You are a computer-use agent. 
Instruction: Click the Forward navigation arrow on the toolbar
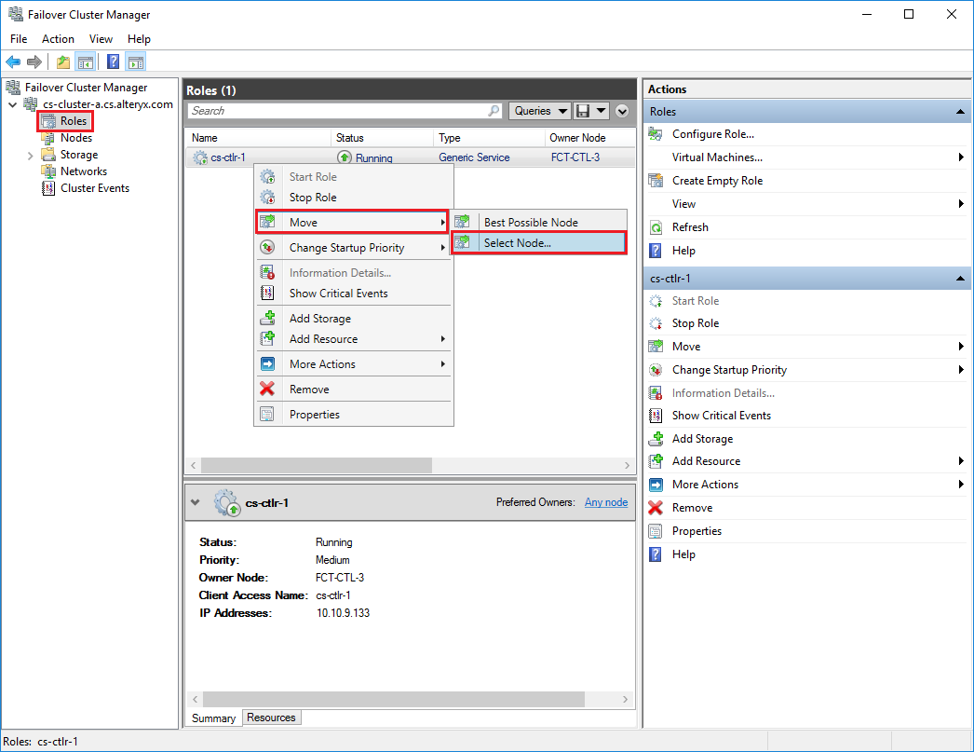35,62
